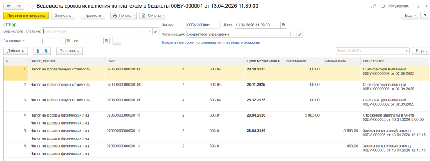430x161 pixels.
Task: Clear the Вид налога, платежа field
Action: (149, 31)
